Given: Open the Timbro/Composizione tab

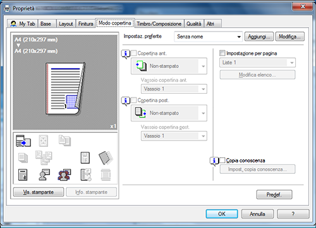Looking at the screenshot, I should coord(159,24).
